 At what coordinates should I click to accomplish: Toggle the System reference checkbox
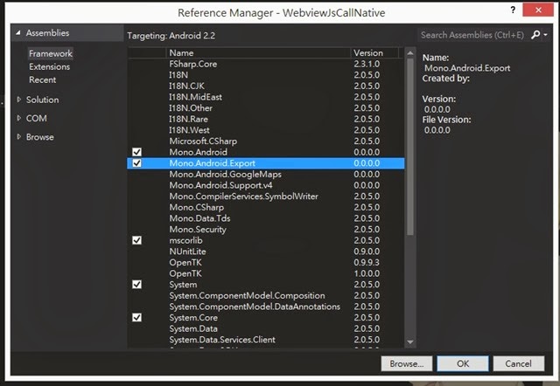pos(136,285)
